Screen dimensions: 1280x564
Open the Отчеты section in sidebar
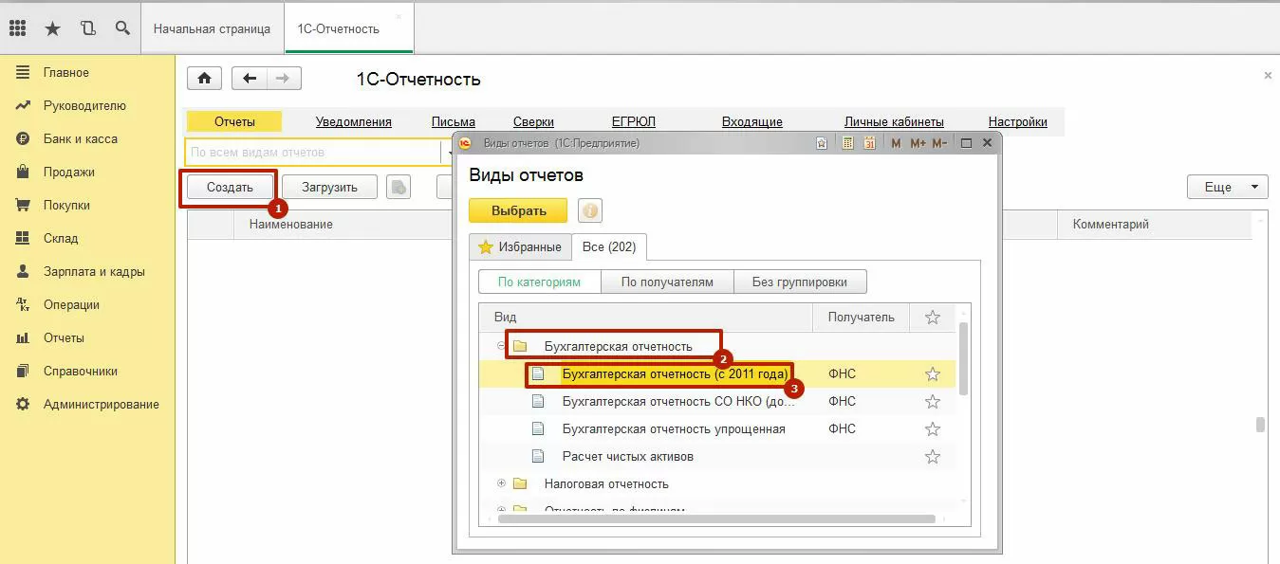click(x=64, y=337)
